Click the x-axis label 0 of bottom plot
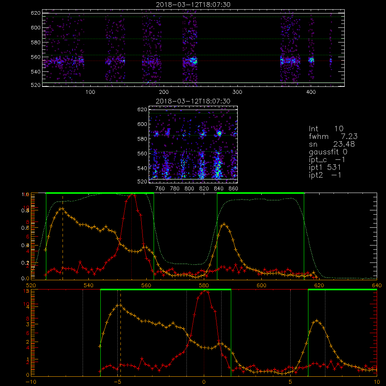 pos(204,382)
